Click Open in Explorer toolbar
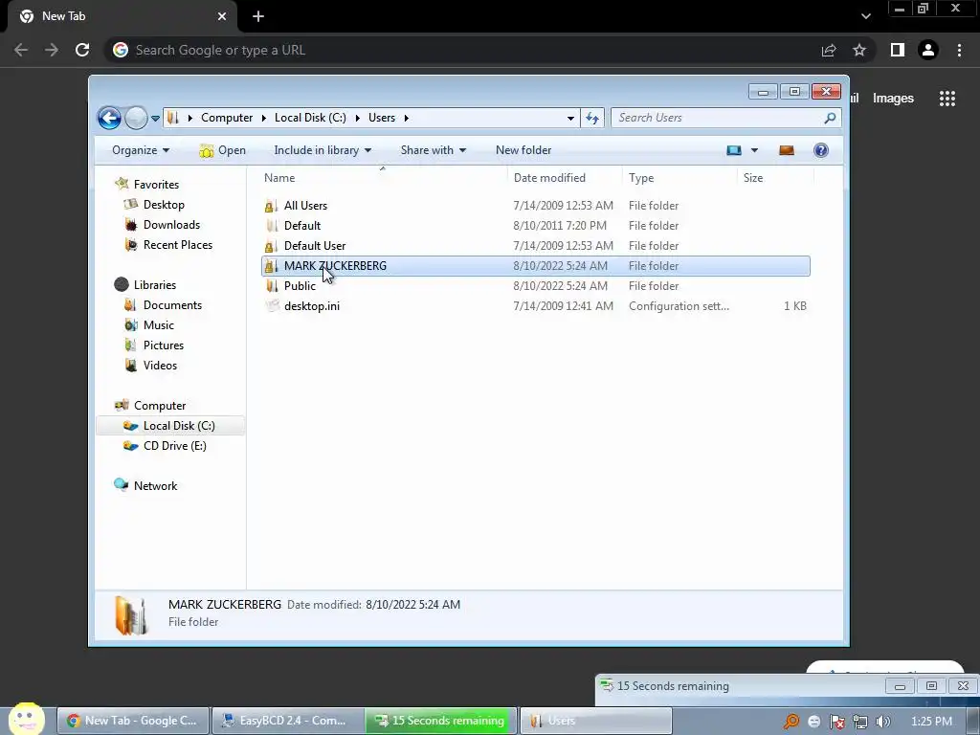 click(222, 150)
